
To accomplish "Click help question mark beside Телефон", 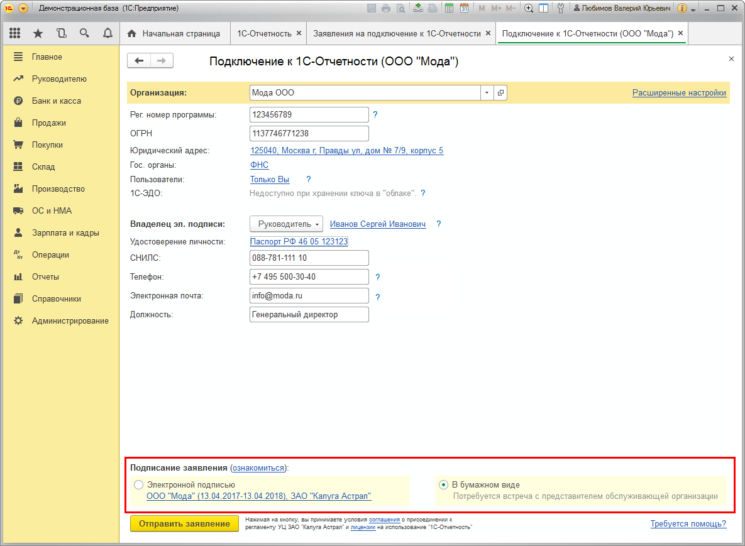I will click(x=378, y=277).
